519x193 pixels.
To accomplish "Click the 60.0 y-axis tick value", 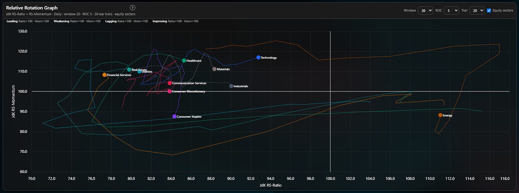I will [x=23, y=172].
